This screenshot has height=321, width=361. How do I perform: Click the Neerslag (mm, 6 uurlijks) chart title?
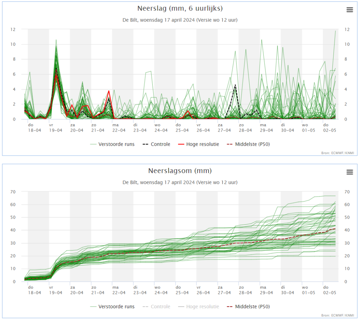point(180,8)
